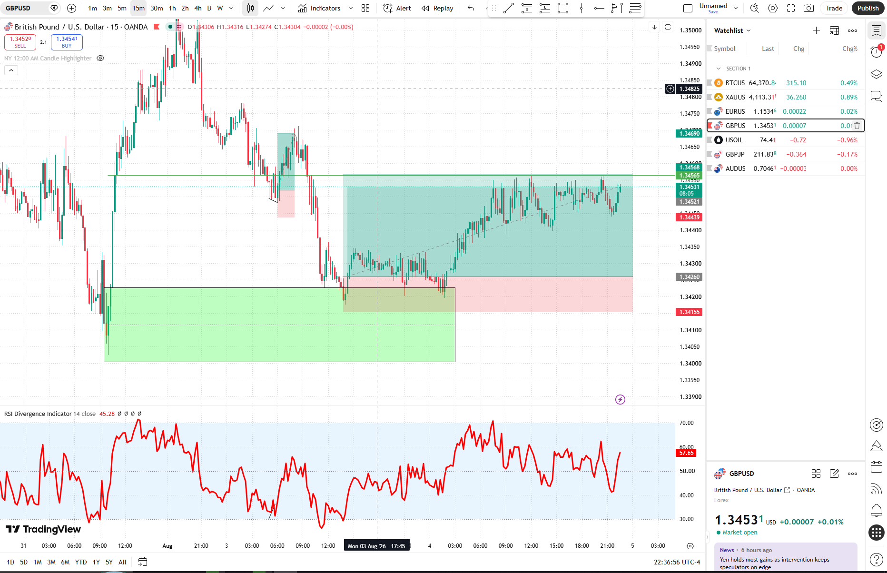
Task: Open the Alerts panel icon in right sidebar
Action: [877, 51]
